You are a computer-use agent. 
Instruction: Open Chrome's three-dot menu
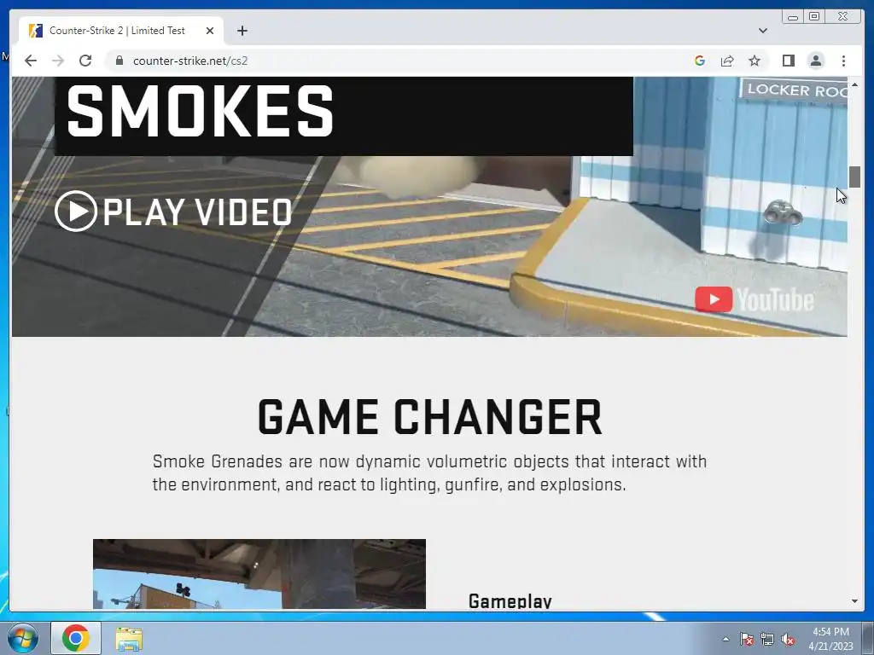point(843,61)
